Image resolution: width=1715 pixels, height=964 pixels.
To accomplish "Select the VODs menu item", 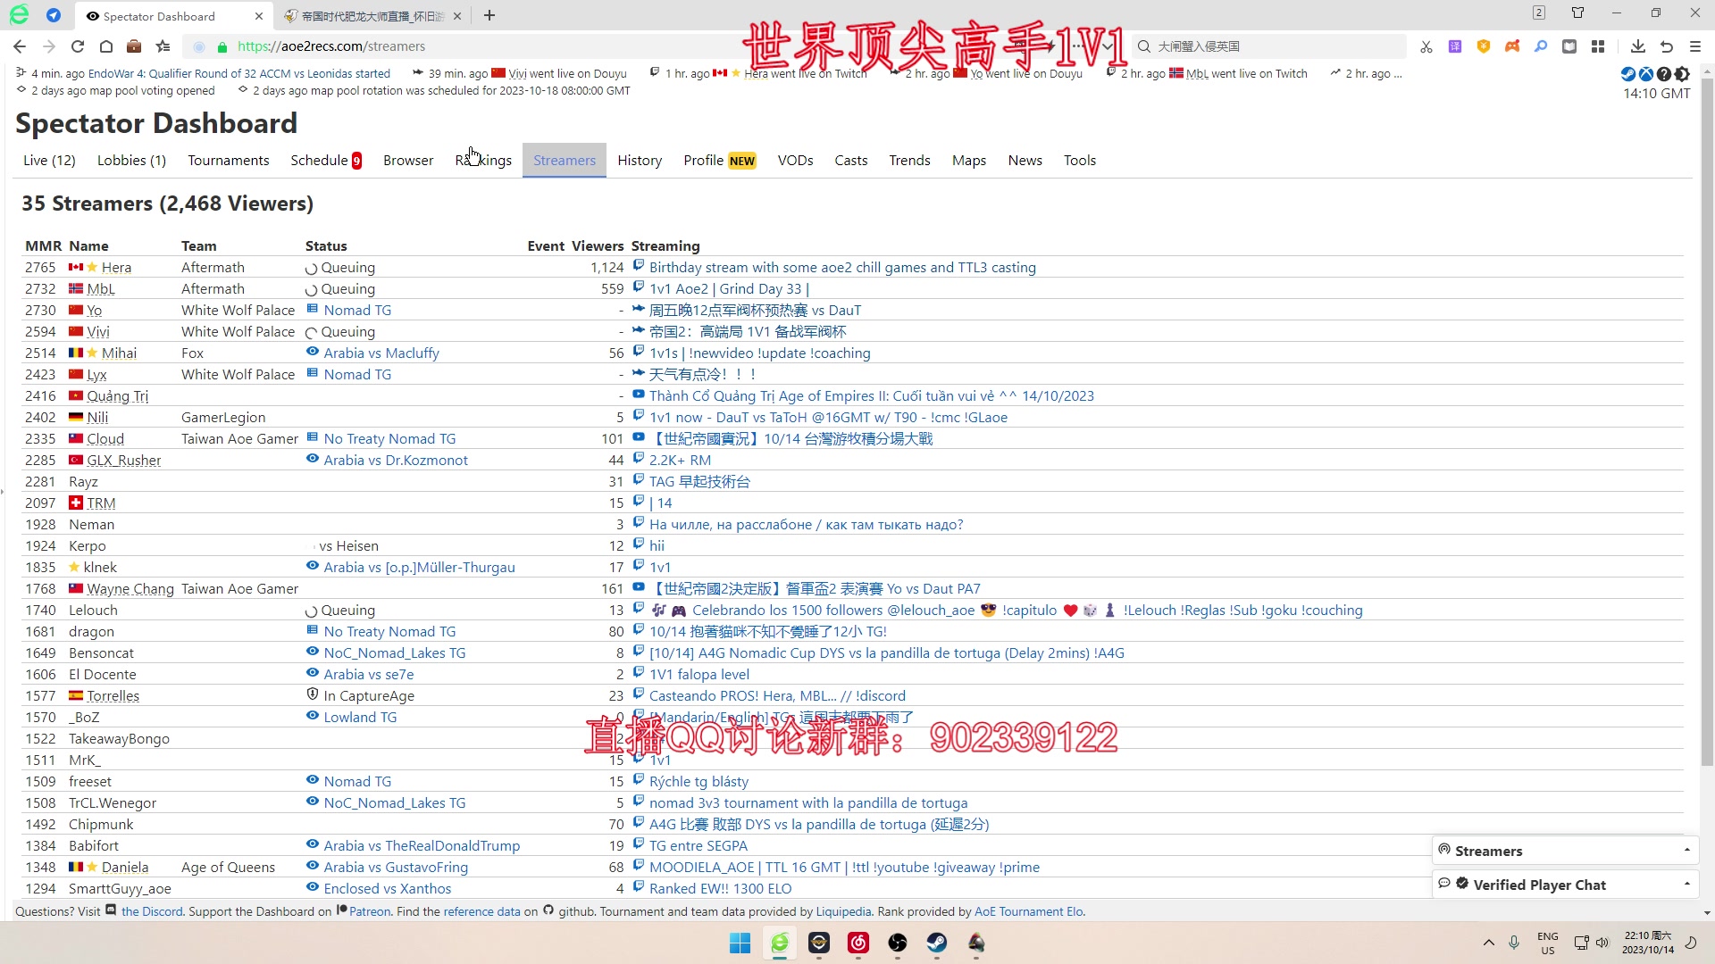I will pos(796,160).
